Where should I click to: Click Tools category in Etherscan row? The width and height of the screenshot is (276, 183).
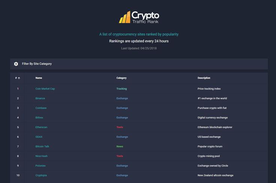point(120,127)
